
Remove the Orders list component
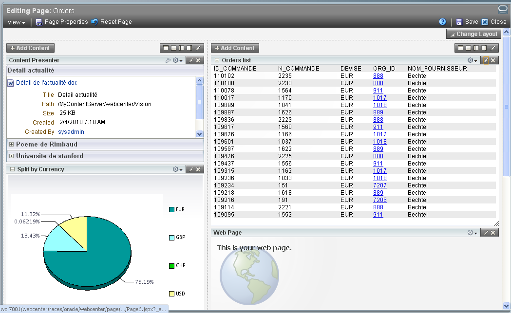tap(493, 60)
